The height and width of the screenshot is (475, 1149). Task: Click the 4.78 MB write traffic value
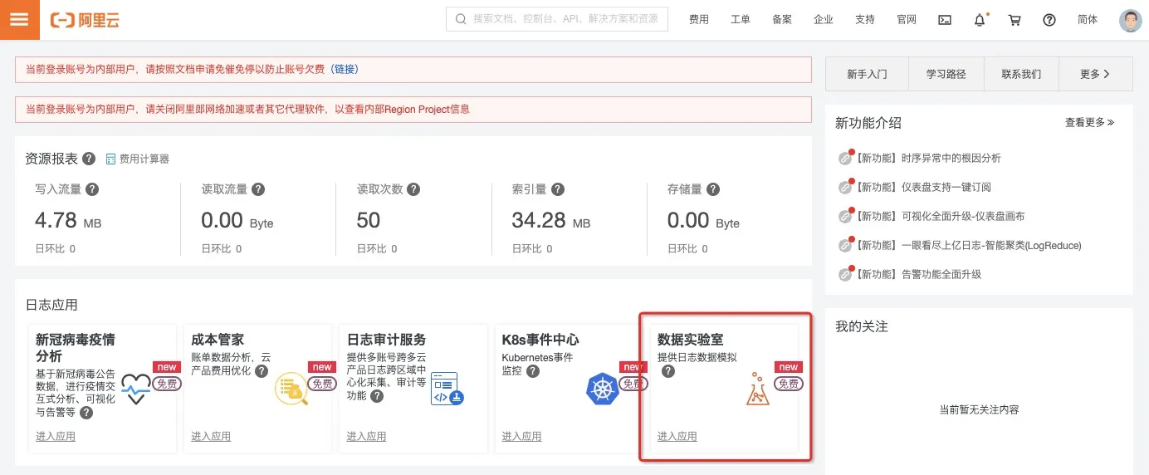pyautogui.click(x=68, y=221)
